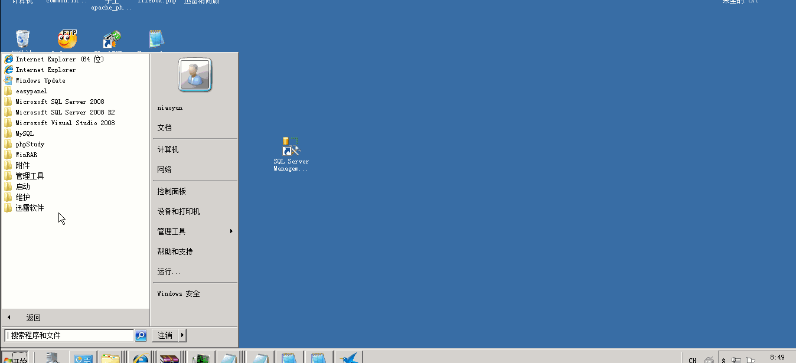Open Windows Explorer folder icon on taskbar

pyautogui.click(x=110, y=358)
